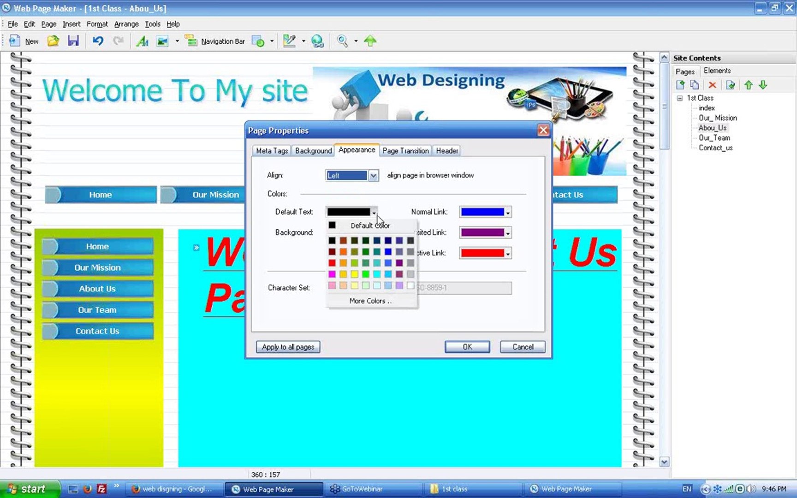Viewport: 797px width, 498px height.
Task: Launch Firefox from the quick launch
Action: (88, 489)
